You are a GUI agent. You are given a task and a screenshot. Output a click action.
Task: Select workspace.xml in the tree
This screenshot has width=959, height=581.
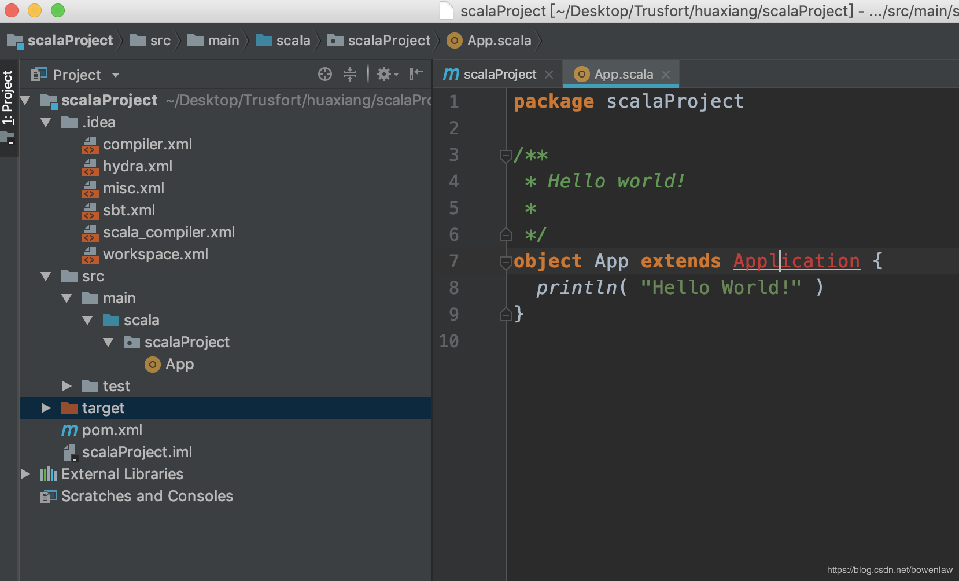156,254
